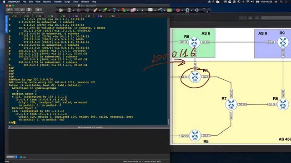Open the Default dropdown at bottom

[12, 157]
